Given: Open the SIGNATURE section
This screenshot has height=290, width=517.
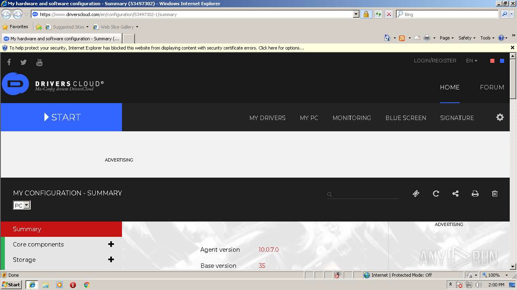Looking at the screenshot, I should point(457,118).
